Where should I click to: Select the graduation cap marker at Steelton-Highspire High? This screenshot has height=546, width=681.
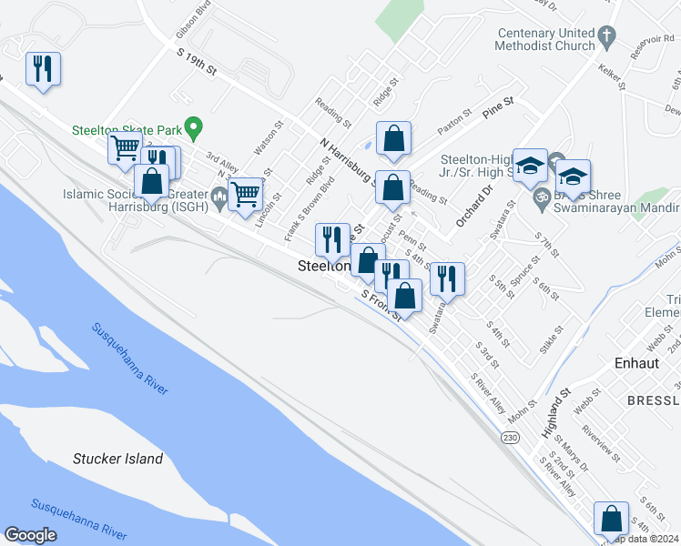(x=530, y=167)
